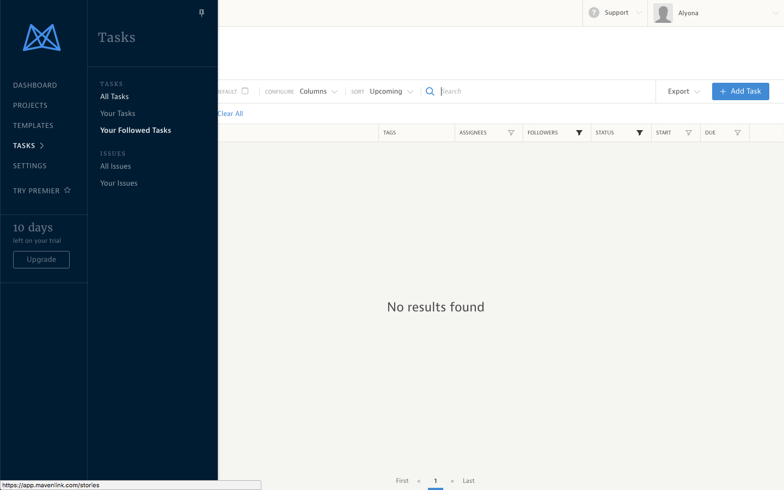Click the Add Task button
The image size is (784, 490).
pyautogui.click(x=740, y=91)
